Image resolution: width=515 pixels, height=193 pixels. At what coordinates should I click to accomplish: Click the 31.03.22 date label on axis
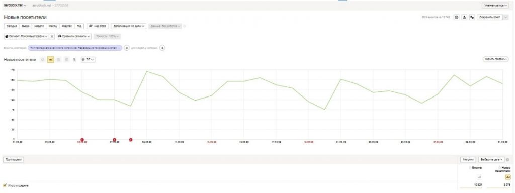point(502,142)
